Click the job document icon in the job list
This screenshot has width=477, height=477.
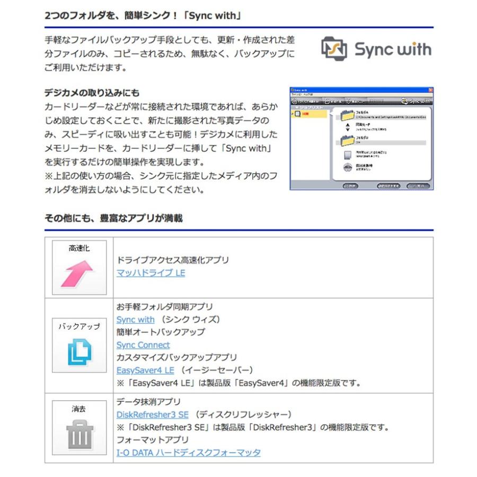(x=297, y=113)
